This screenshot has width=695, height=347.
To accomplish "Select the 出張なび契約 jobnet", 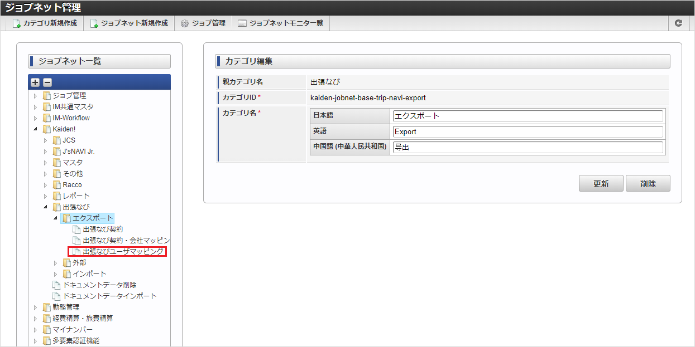I will point(103,229).
